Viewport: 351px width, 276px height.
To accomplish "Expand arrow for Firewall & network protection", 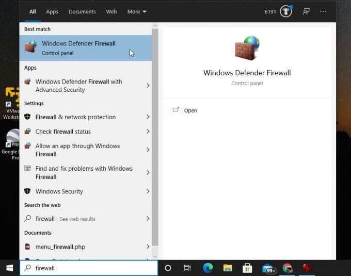I will [x=148, y=117].
